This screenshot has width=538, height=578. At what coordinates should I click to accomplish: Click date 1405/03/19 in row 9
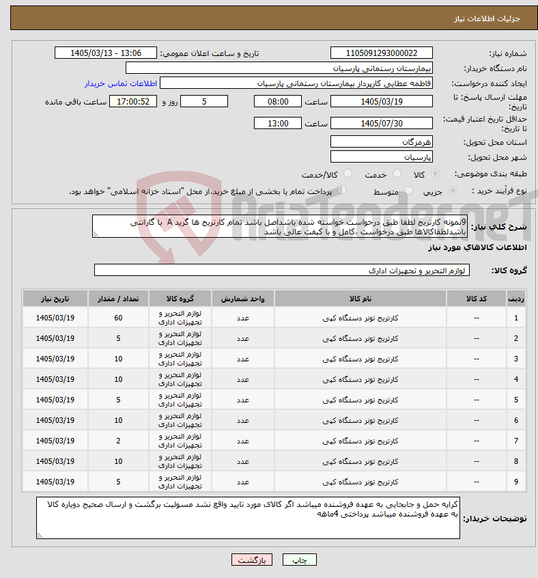(55, 482)
